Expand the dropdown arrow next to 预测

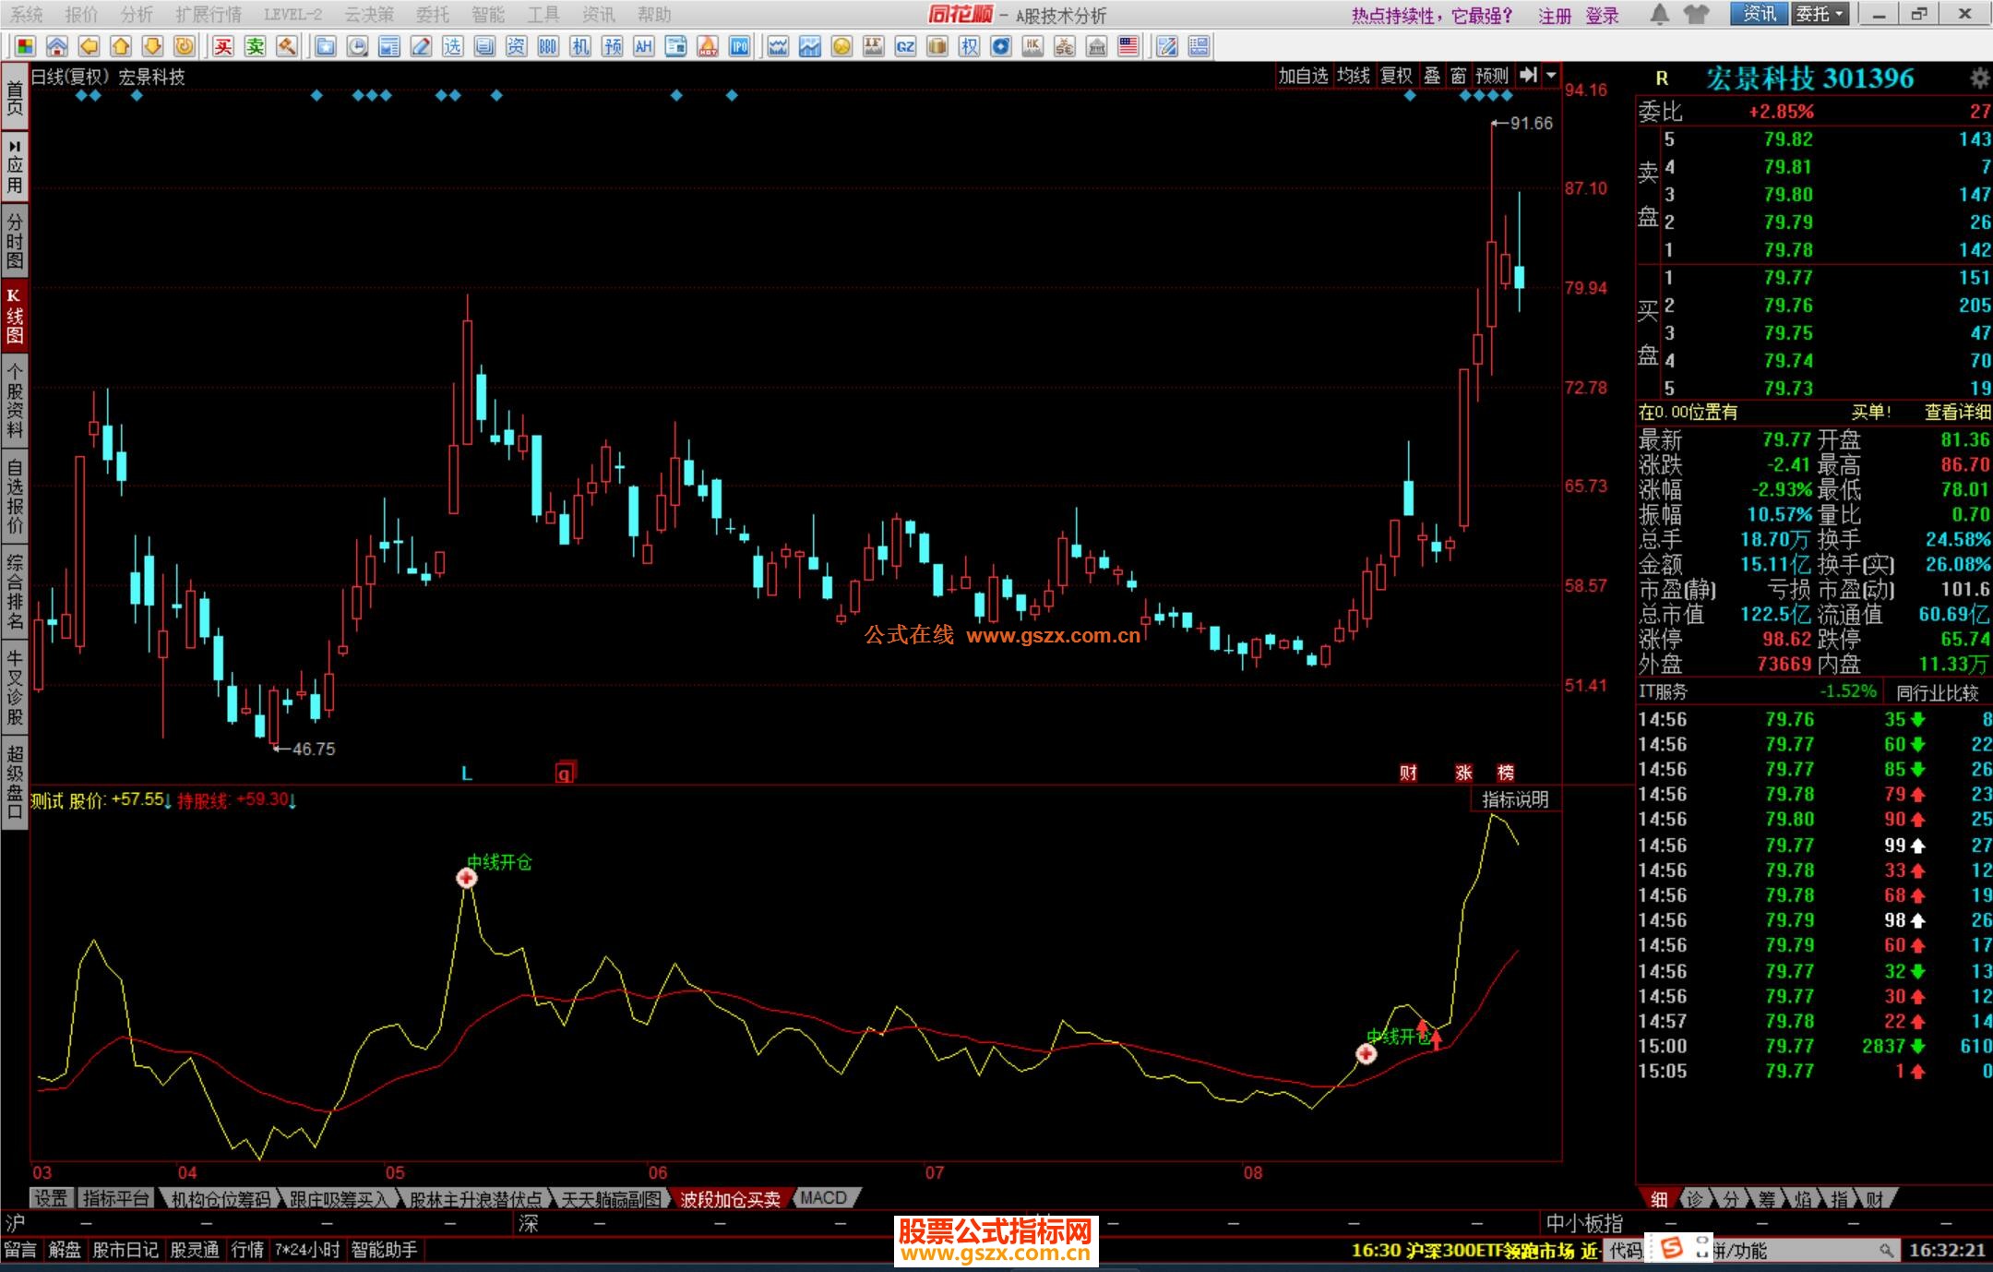1551,76
